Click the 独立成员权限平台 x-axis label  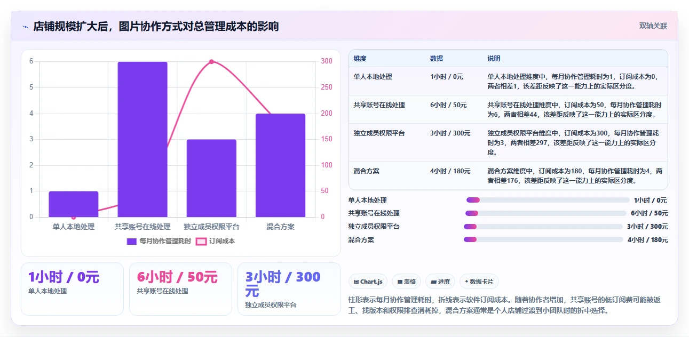pos(211,227)
